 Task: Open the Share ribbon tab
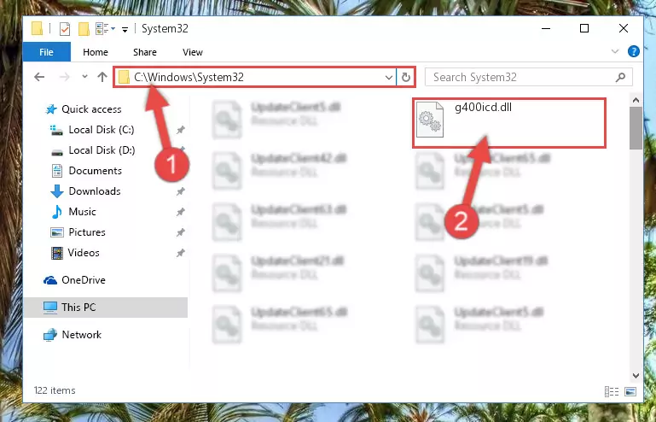click(x=145, y=52)
